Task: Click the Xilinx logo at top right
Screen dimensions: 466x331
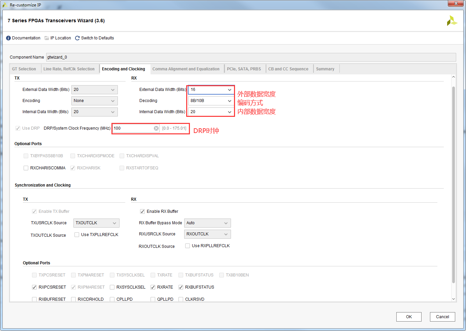Action: pyautogui.click(x=452, y=21)
